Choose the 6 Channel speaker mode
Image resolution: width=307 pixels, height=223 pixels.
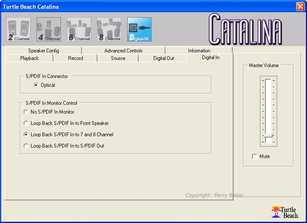(79, 29)
